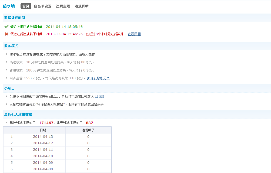Click the red cross error icon

[6, 34]
